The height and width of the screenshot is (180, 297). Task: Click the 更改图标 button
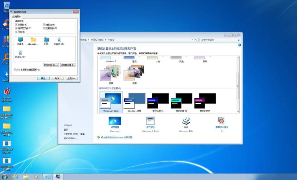click(x=51, y=65)
